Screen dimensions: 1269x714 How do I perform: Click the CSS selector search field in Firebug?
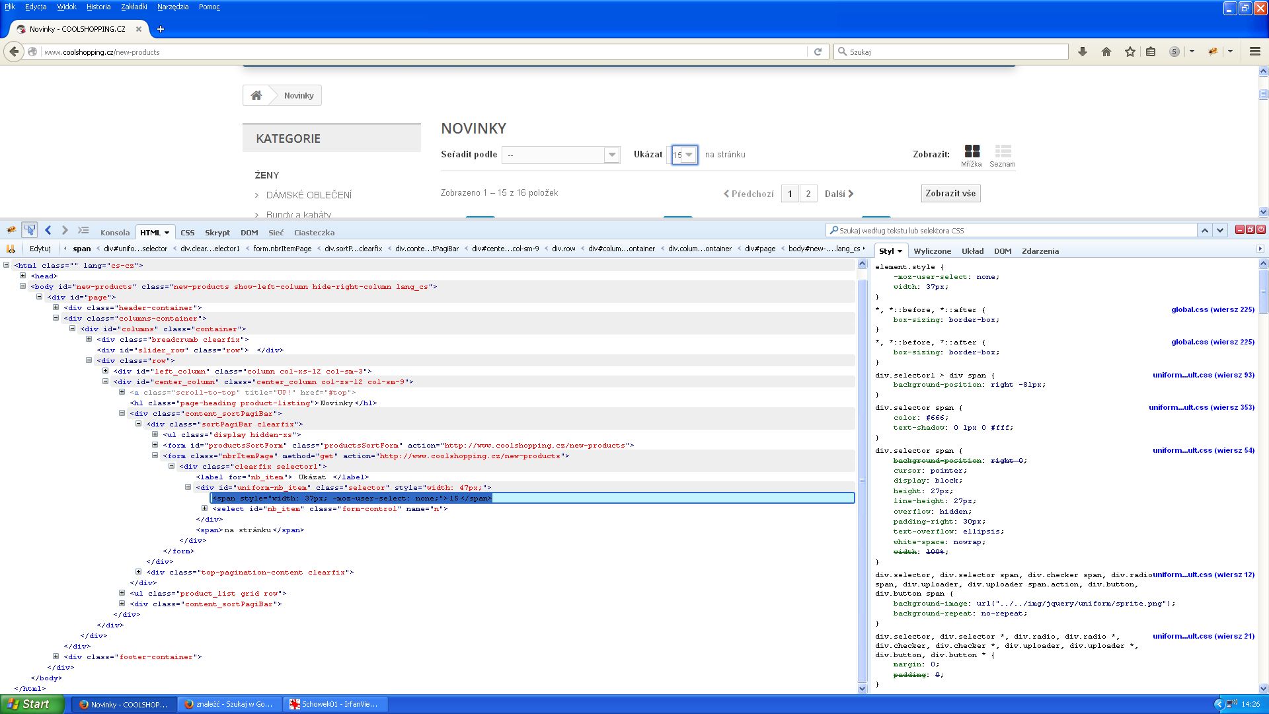point(1011,230)
